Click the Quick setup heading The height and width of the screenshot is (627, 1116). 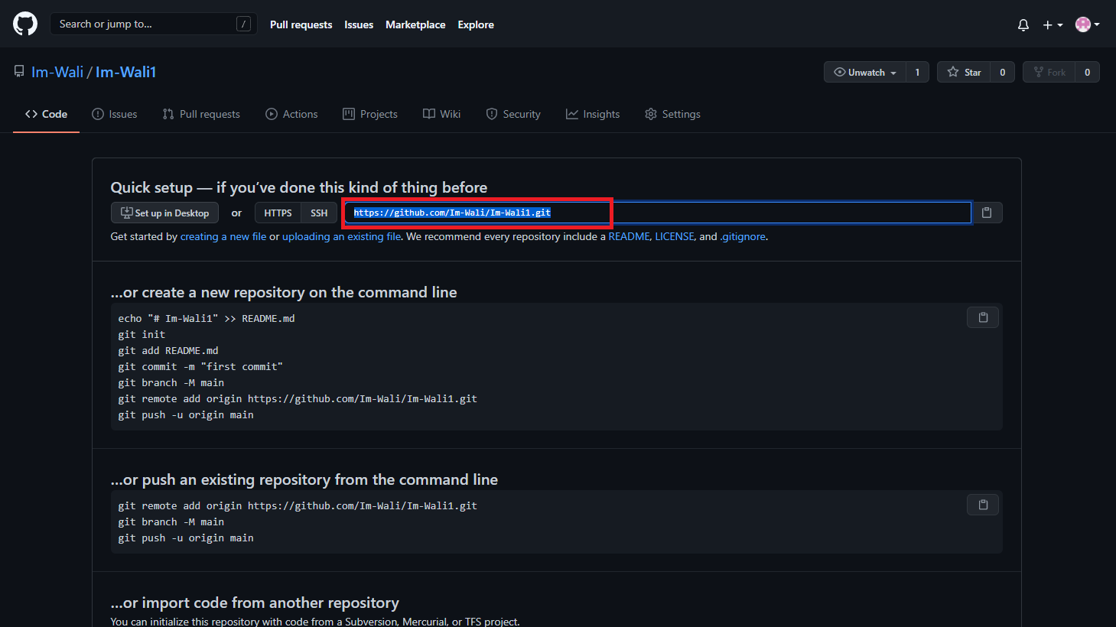coord(299,187)
